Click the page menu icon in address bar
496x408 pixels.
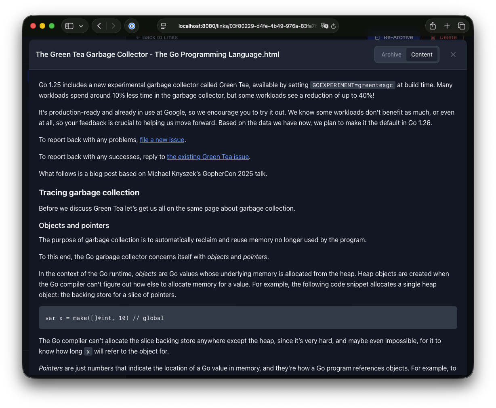point(164,26)
